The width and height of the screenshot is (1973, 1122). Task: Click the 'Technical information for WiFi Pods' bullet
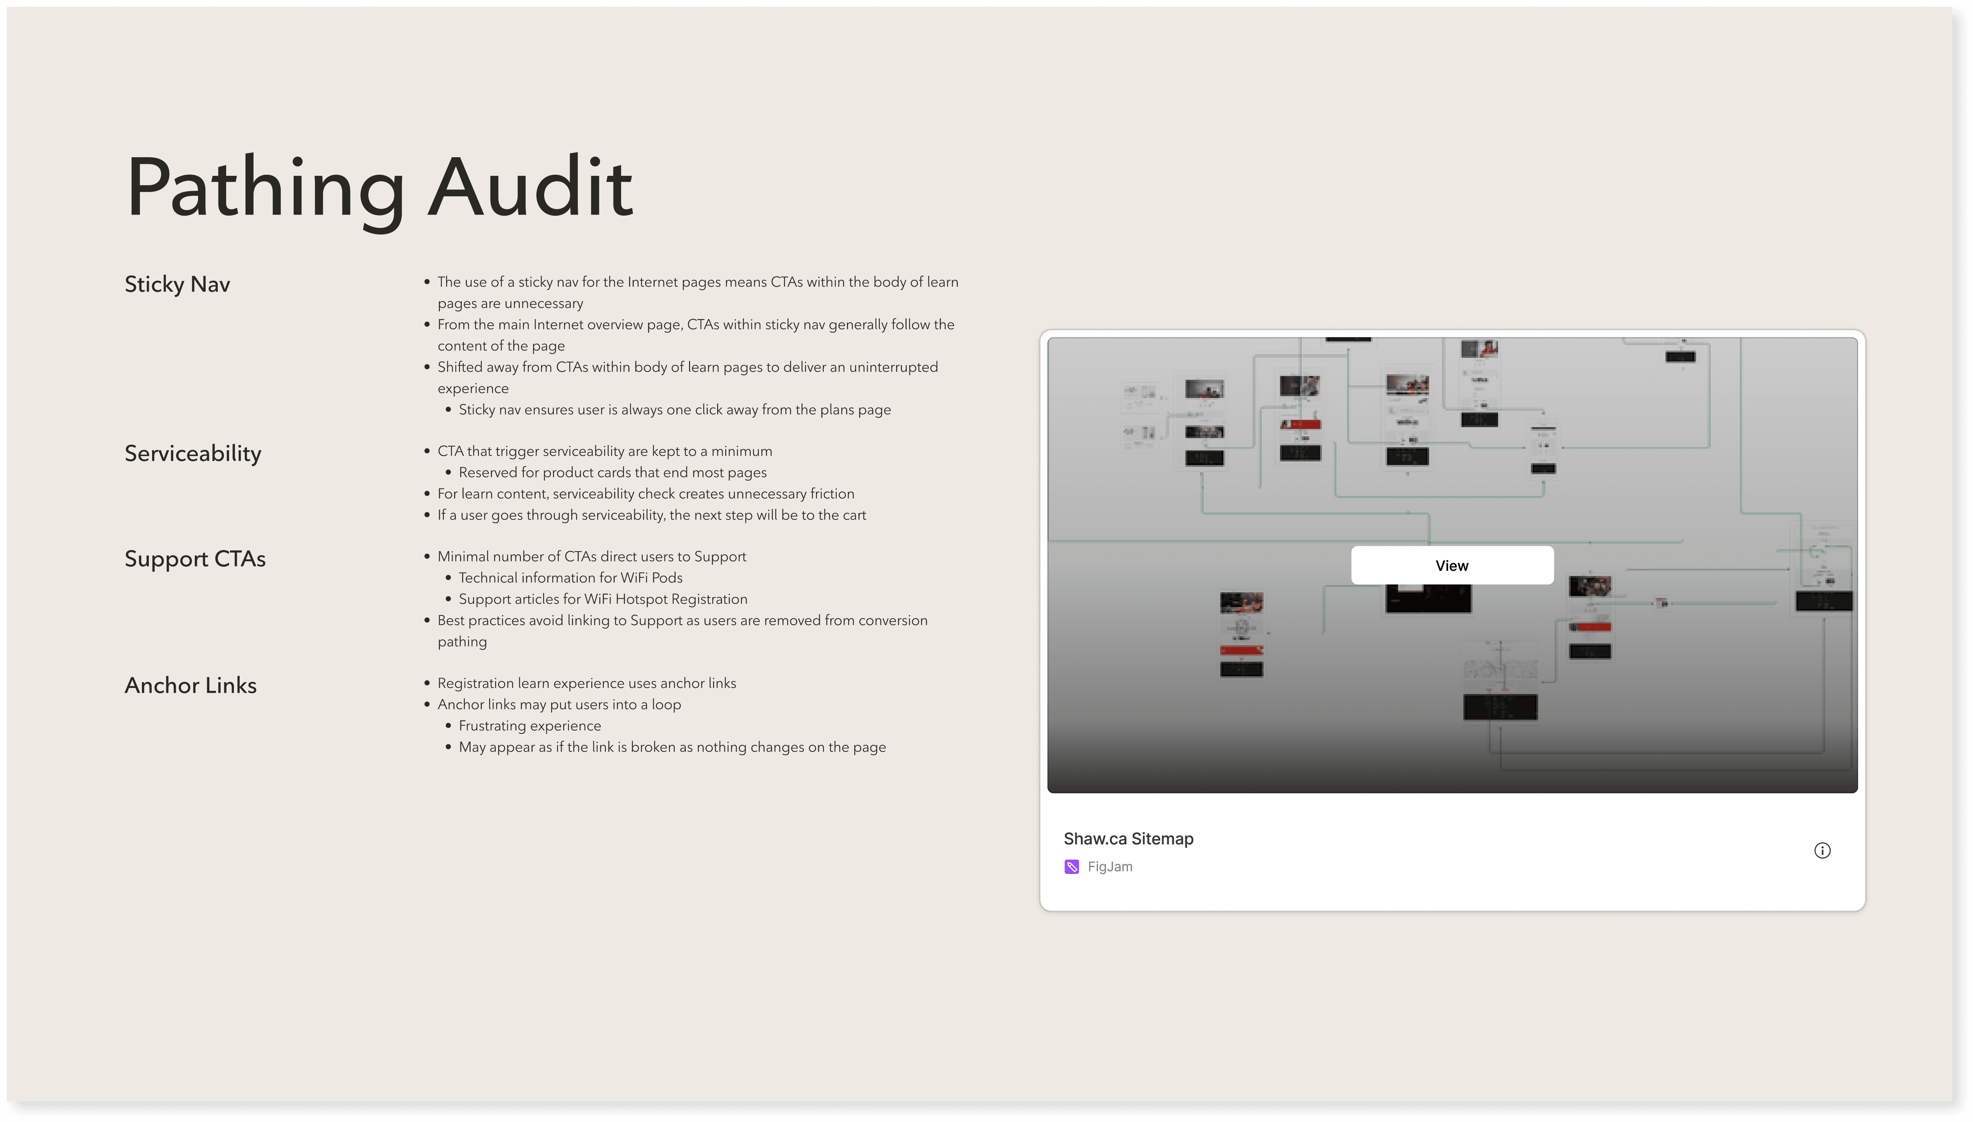pos(570,578)
